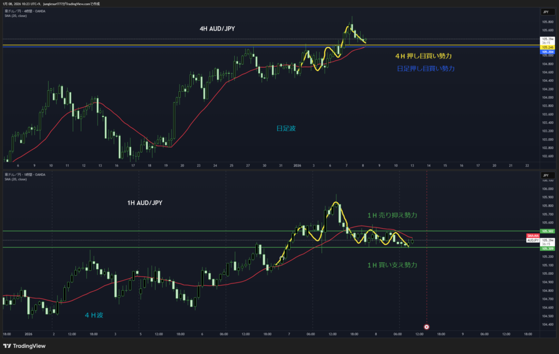Click the TradingView logo in bottom-left corner
Image resolution: width=559 pixels, height=354 pixels.
pos(24,346)
